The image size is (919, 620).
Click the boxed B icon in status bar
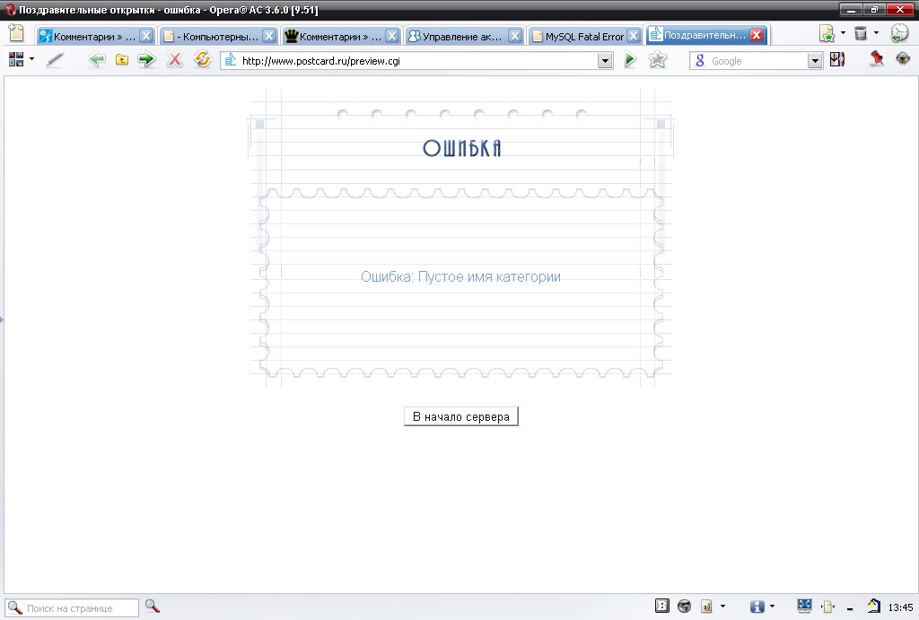point(661,607)
